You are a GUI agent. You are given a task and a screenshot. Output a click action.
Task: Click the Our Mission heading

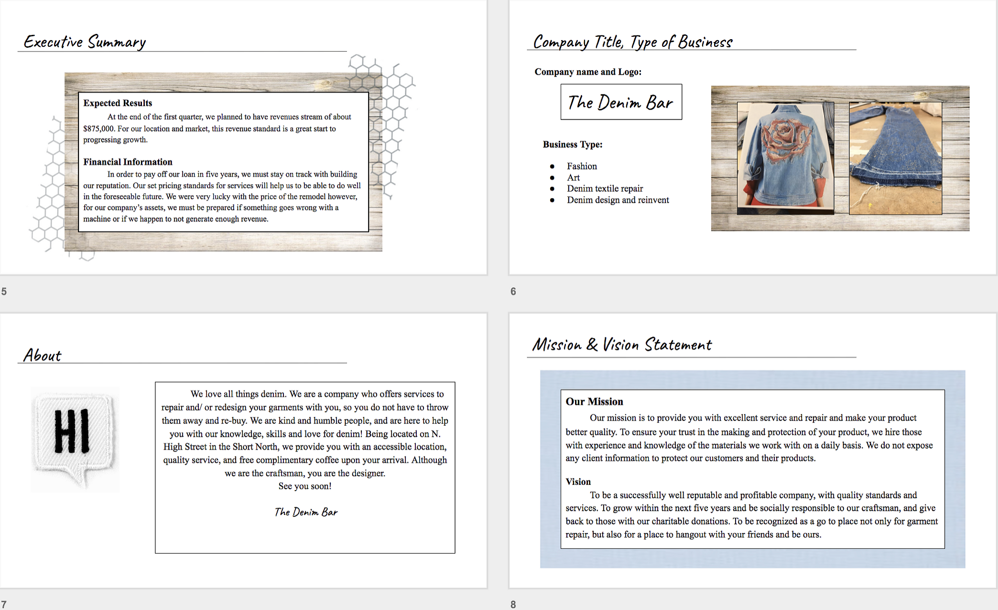pyautogui.click(x=594, y=401)
